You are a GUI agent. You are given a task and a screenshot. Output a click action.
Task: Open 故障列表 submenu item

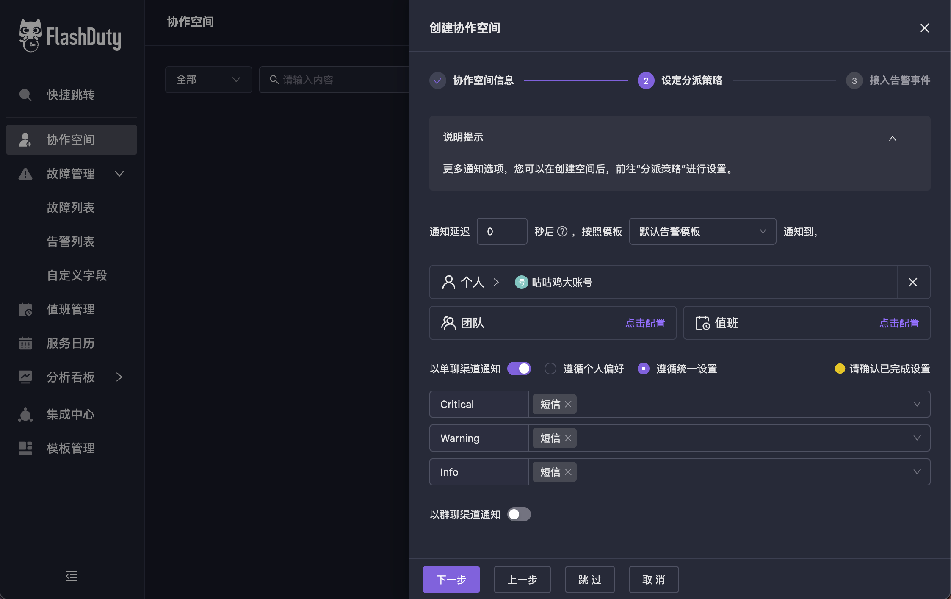pyautogui.click(x=70, y=208)
